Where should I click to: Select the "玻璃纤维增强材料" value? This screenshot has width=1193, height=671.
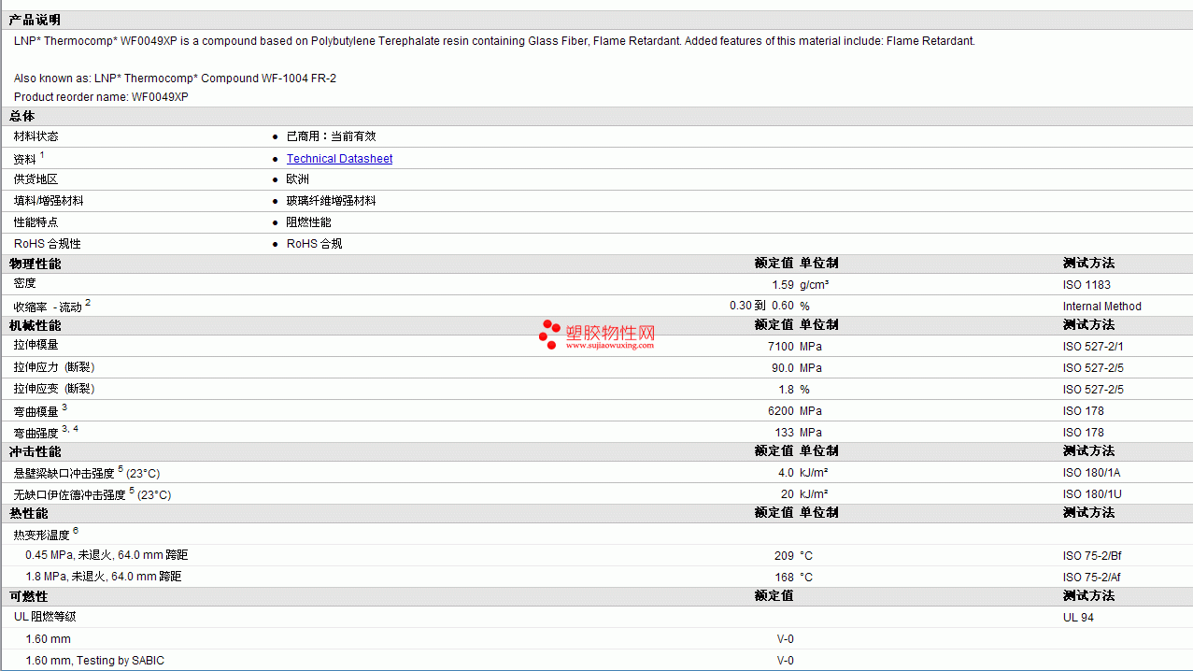(x=331, y=201)
